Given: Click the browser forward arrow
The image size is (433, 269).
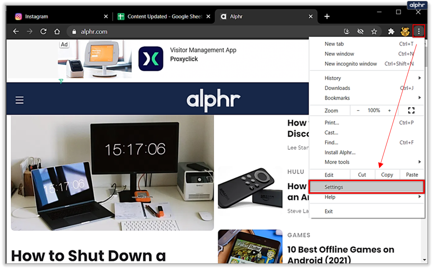Looking at the screenshot, I should [30, 31].
